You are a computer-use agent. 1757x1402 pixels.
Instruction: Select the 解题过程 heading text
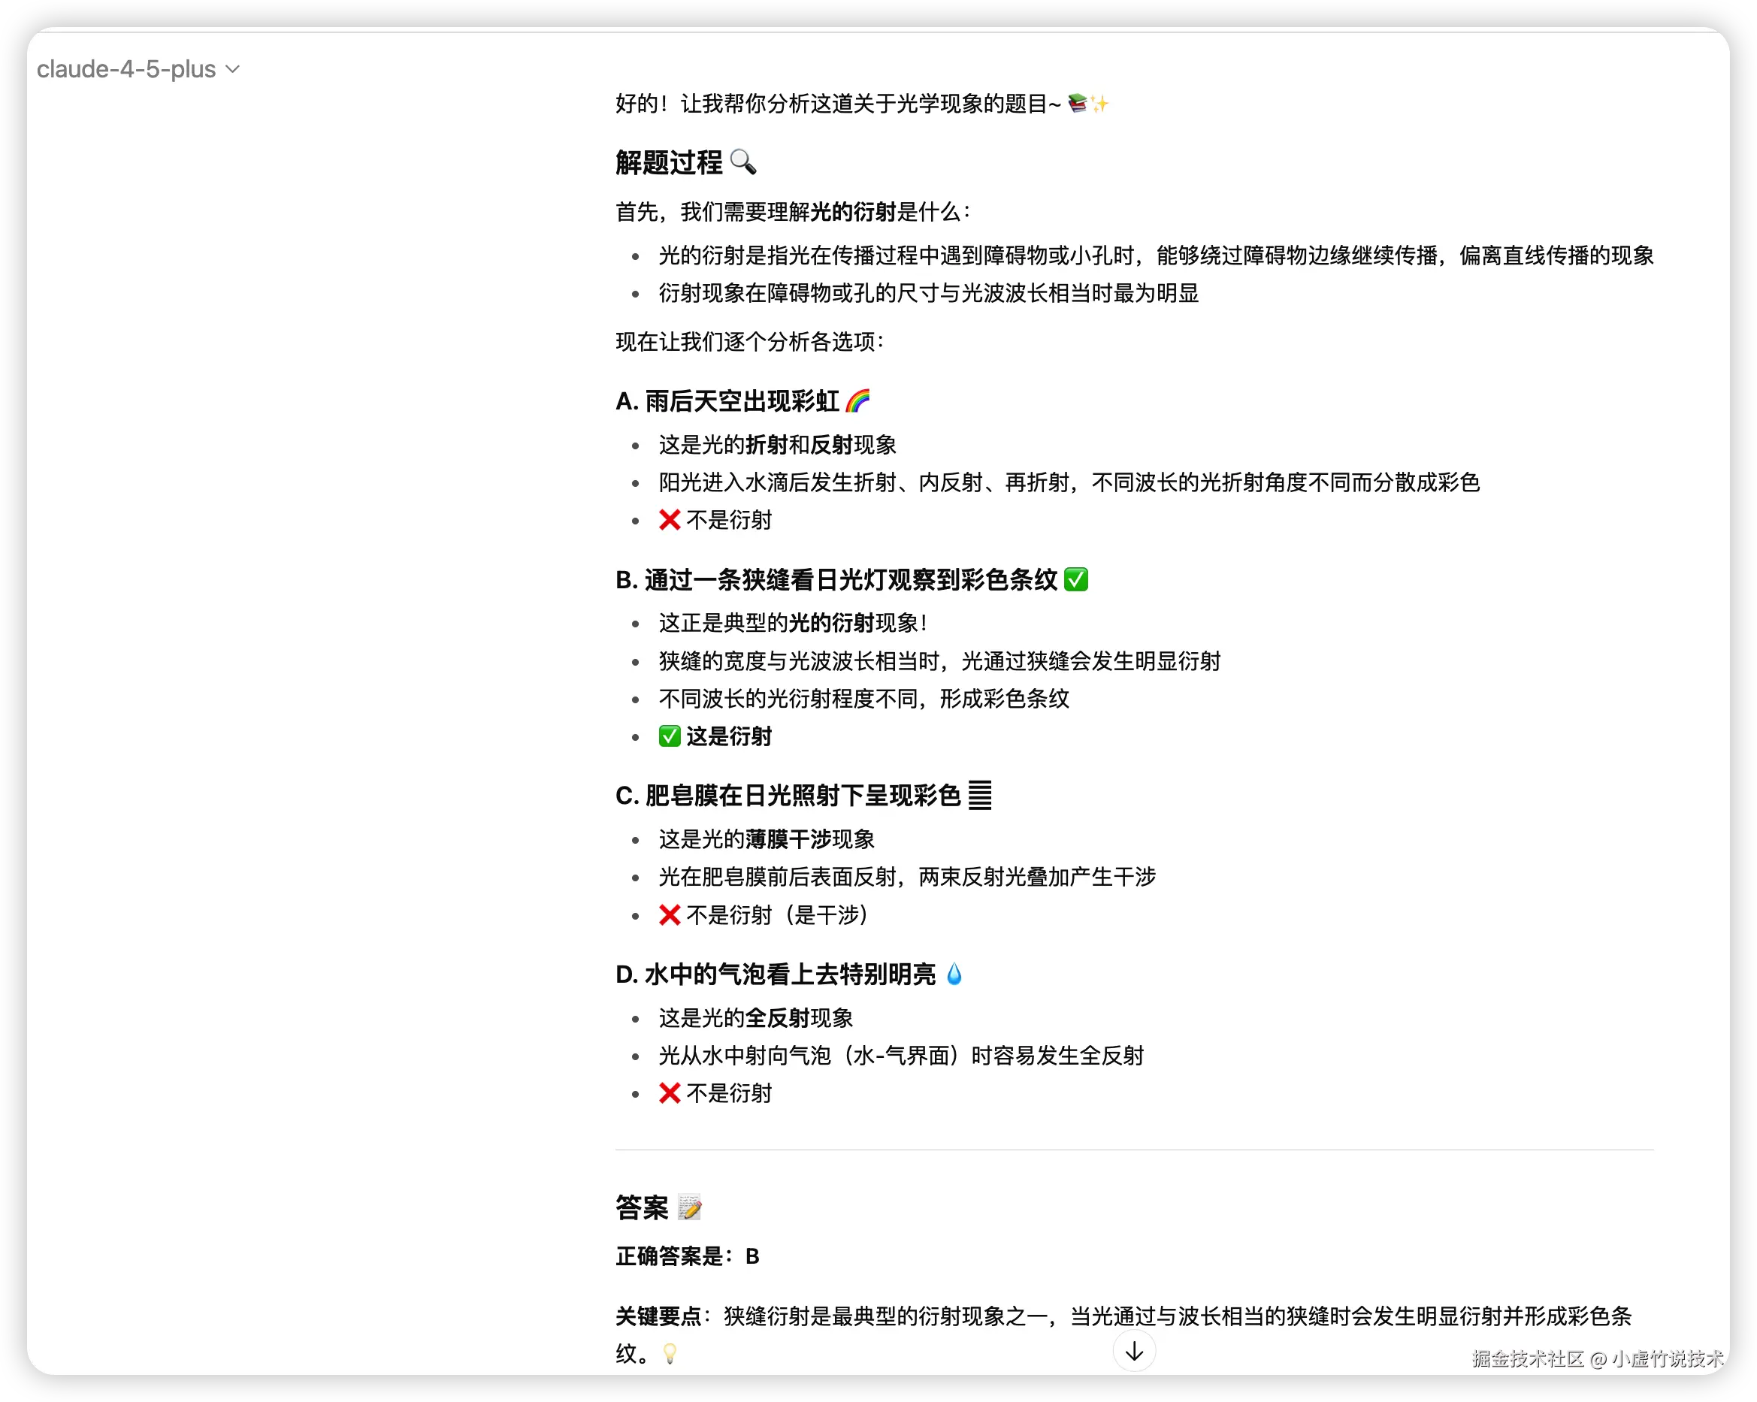click(x=669, y=163)
